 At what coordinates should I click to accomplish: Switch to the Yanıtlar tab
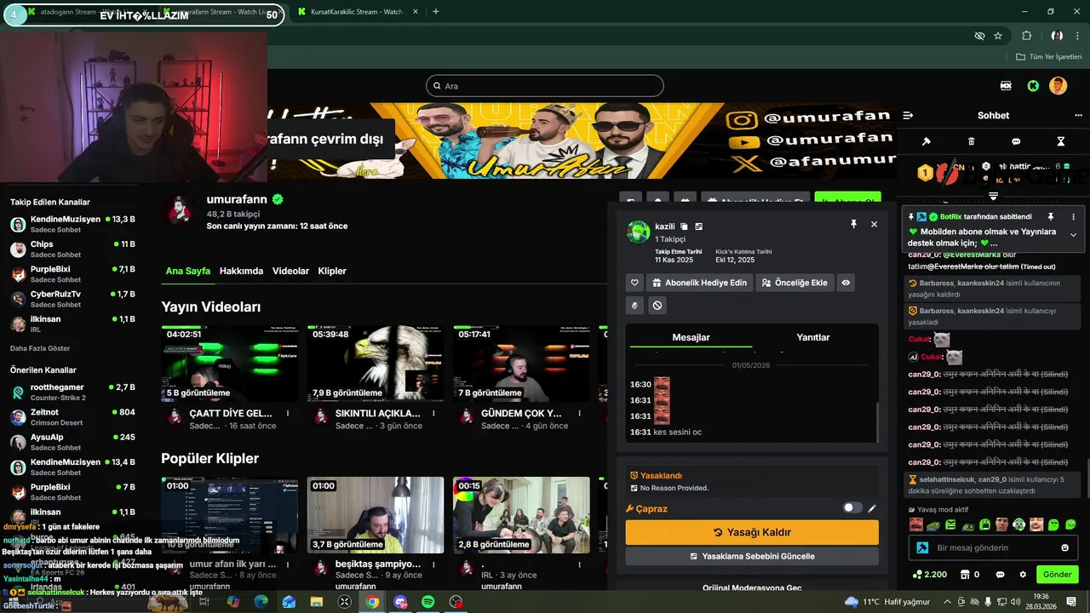813,337
